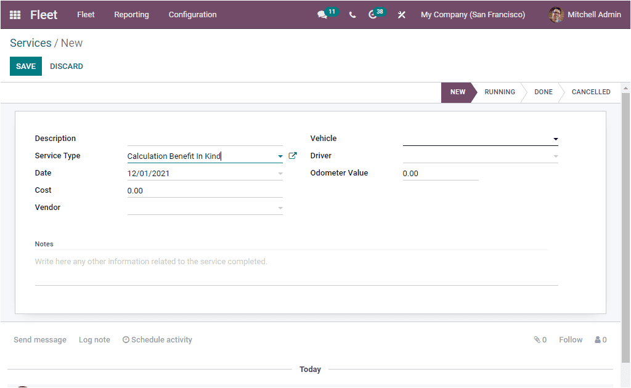631x388 pixels.
Task: Click the Schedule activity clock icon
Action: point(126,339)
